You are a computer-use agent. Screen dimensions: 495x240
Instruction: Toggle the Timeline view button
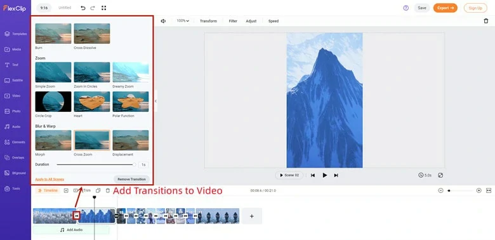click(x=48, y=190)
